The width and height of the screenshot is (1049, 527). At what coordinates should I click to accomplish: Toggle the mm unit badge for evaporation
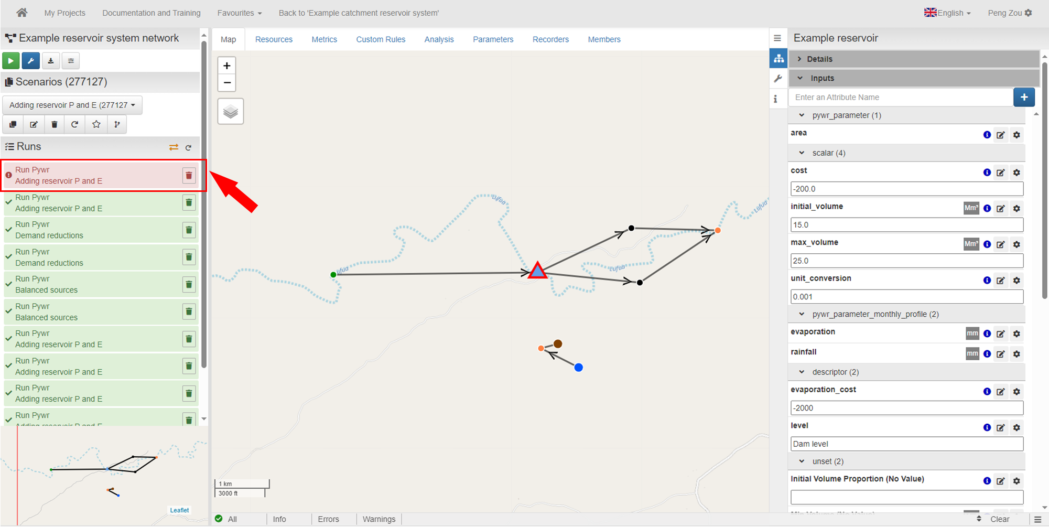coord(972,334)
